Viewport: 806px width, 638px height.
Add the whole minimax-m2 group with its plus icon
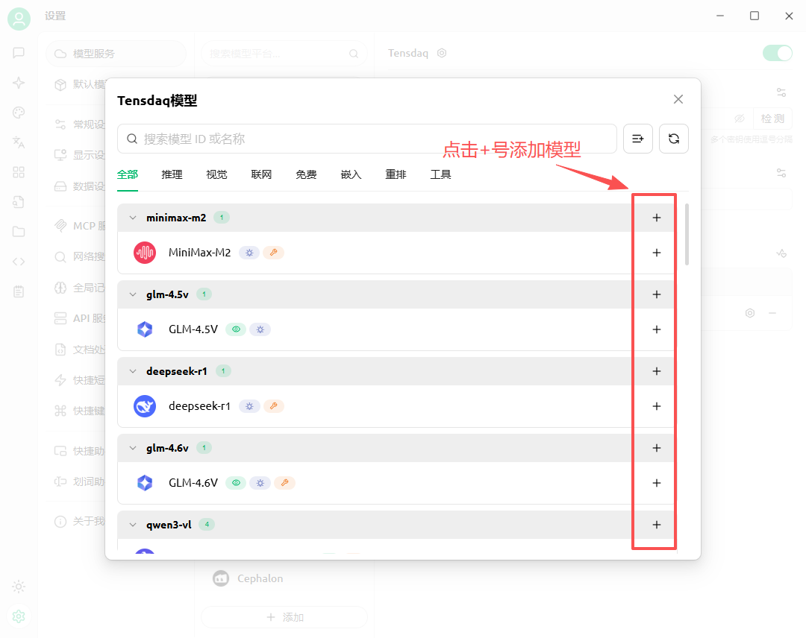[x=657, y=218]
